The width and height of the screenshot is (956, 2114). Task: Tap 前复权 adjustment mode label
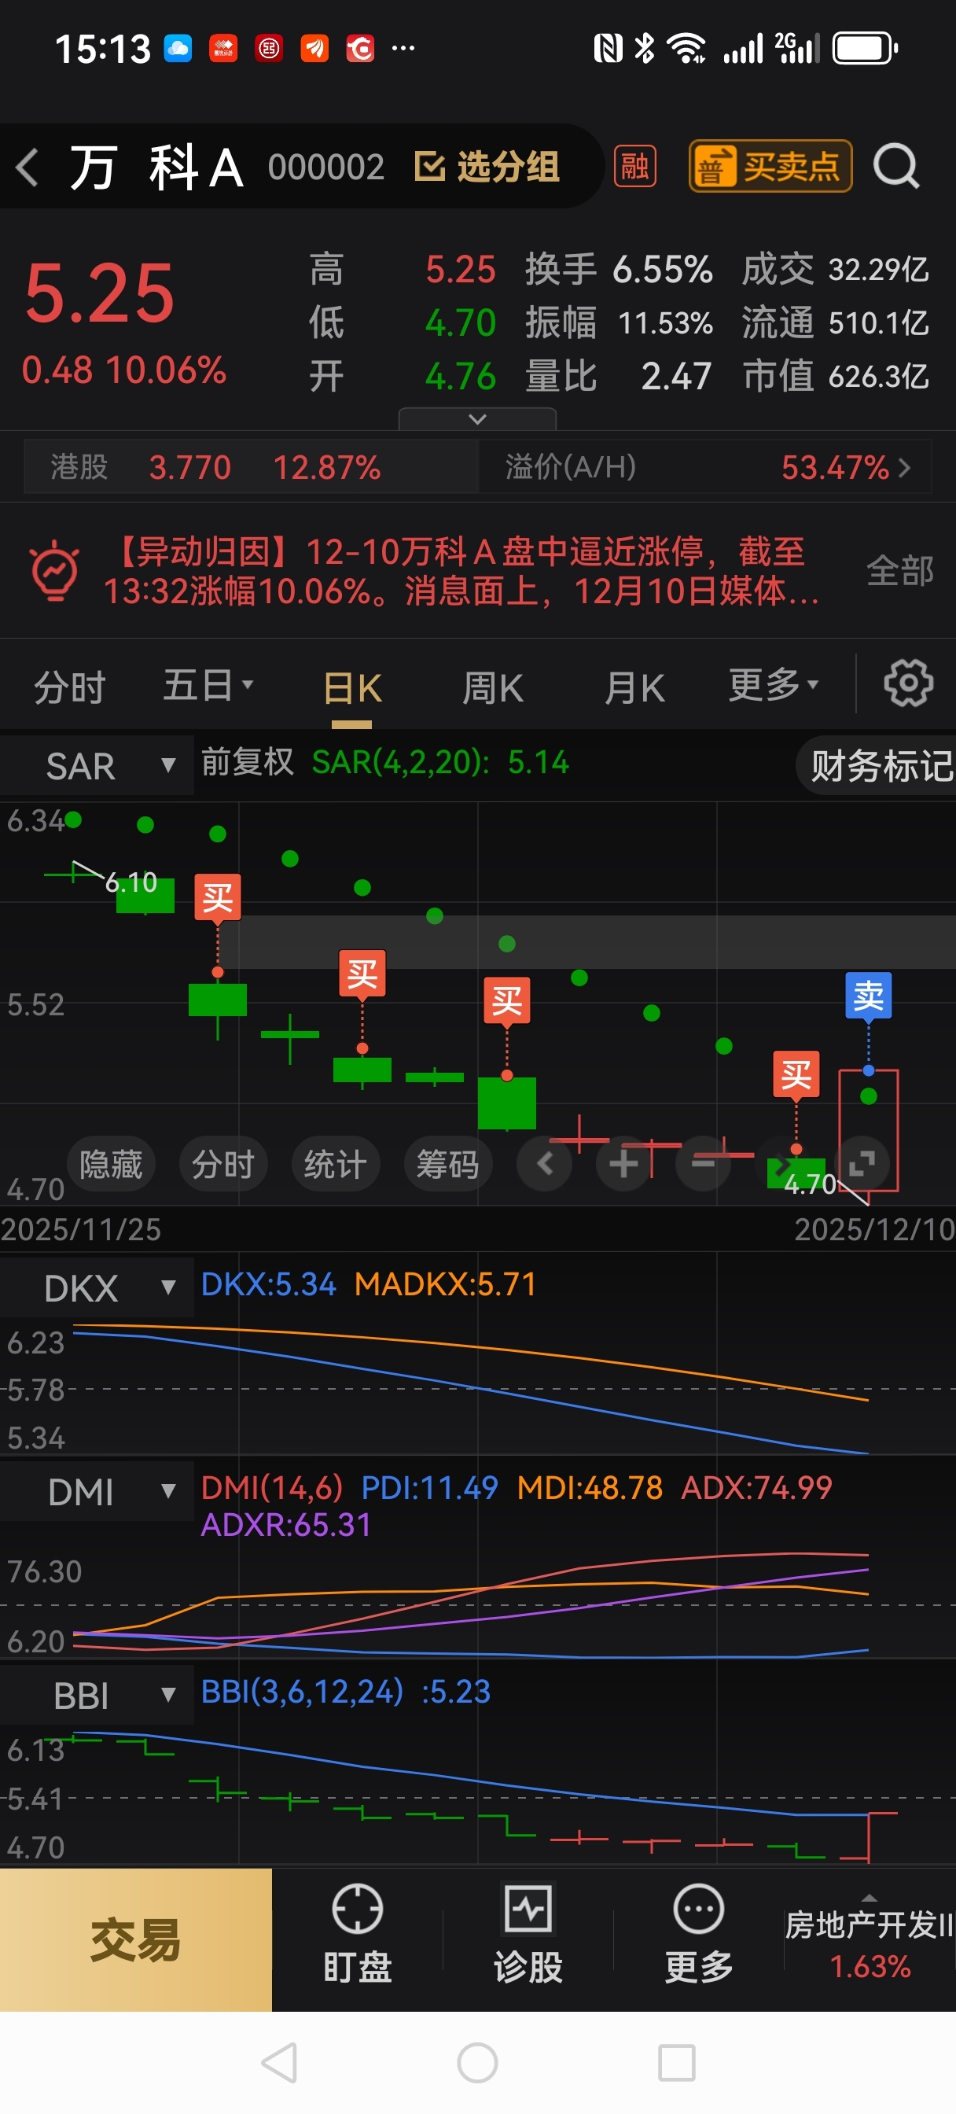click(247, 761)
